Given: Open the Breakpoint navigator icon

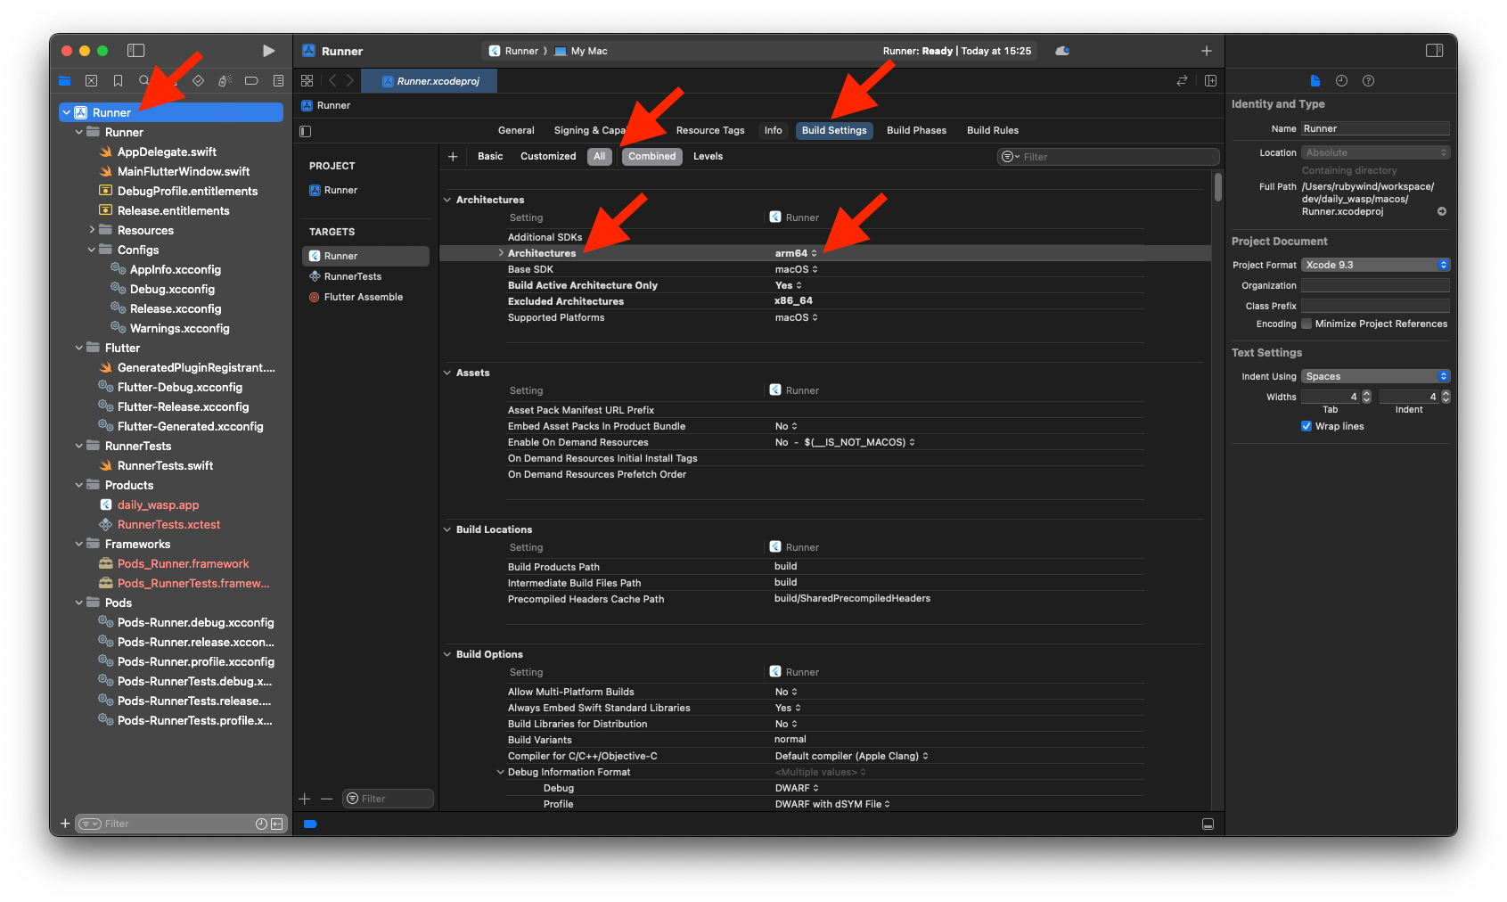Looking at the screenshot, I should pyautogui.click(x=251, y=80).
